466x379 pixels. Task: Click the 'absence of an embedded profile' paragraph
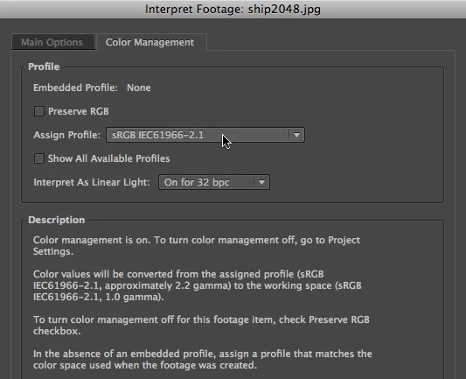click(202, 360)
